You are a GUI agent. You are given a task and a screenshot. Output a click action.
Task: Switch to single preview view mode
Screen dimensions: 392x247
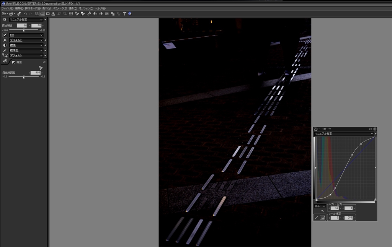[x=48, y=14]
